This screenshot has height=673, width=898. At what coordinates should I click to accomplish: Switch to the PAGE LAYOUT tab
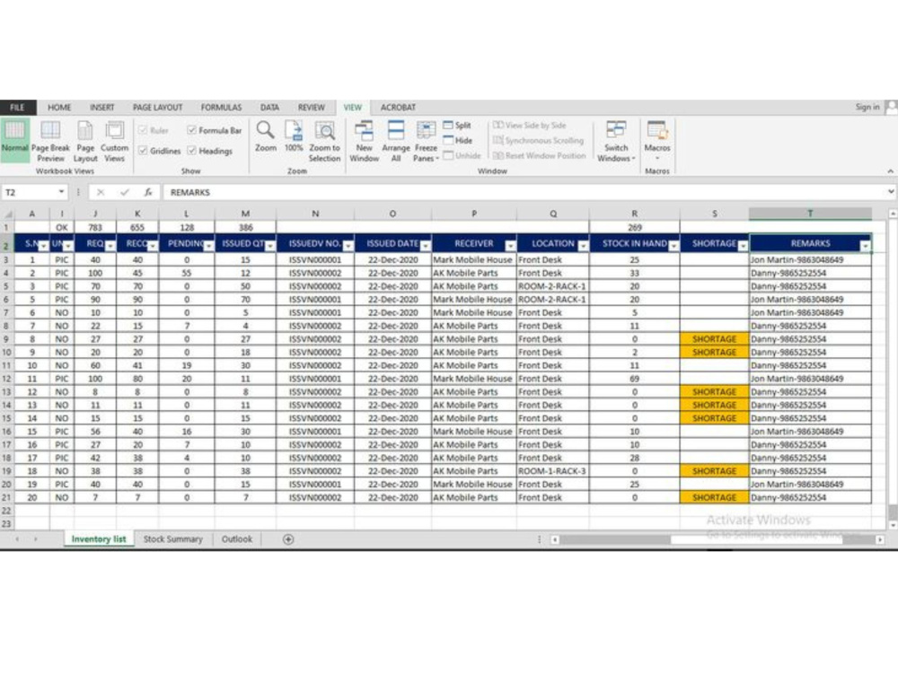157,108
